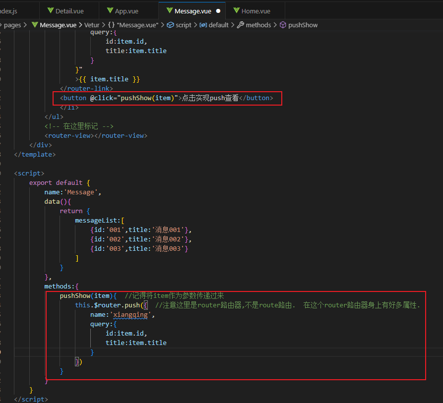Click title:item.title inside pushShow method
The width and height of the screenshot is (443, 403).
[x=136, y=343]
